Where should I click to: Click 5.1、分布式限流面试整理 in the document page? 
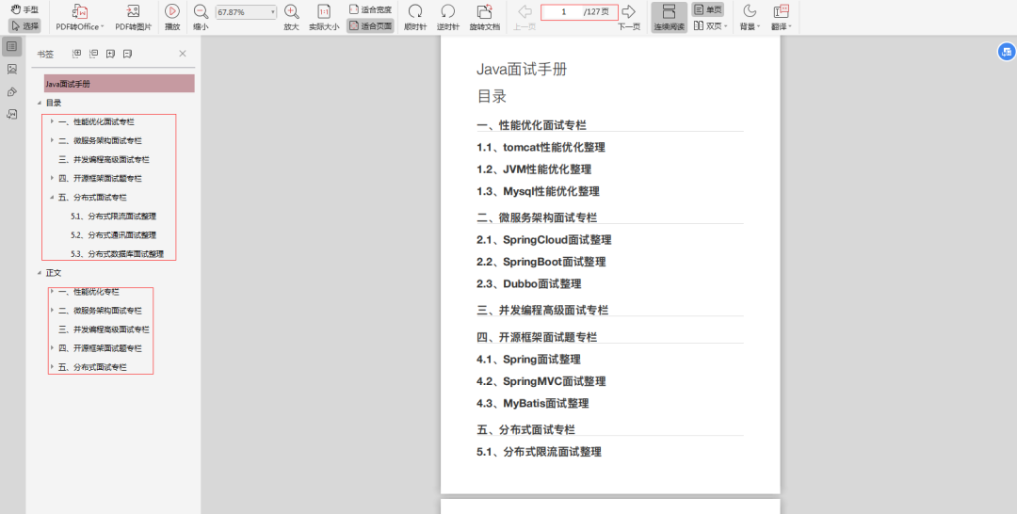click(x=539, y=452)
